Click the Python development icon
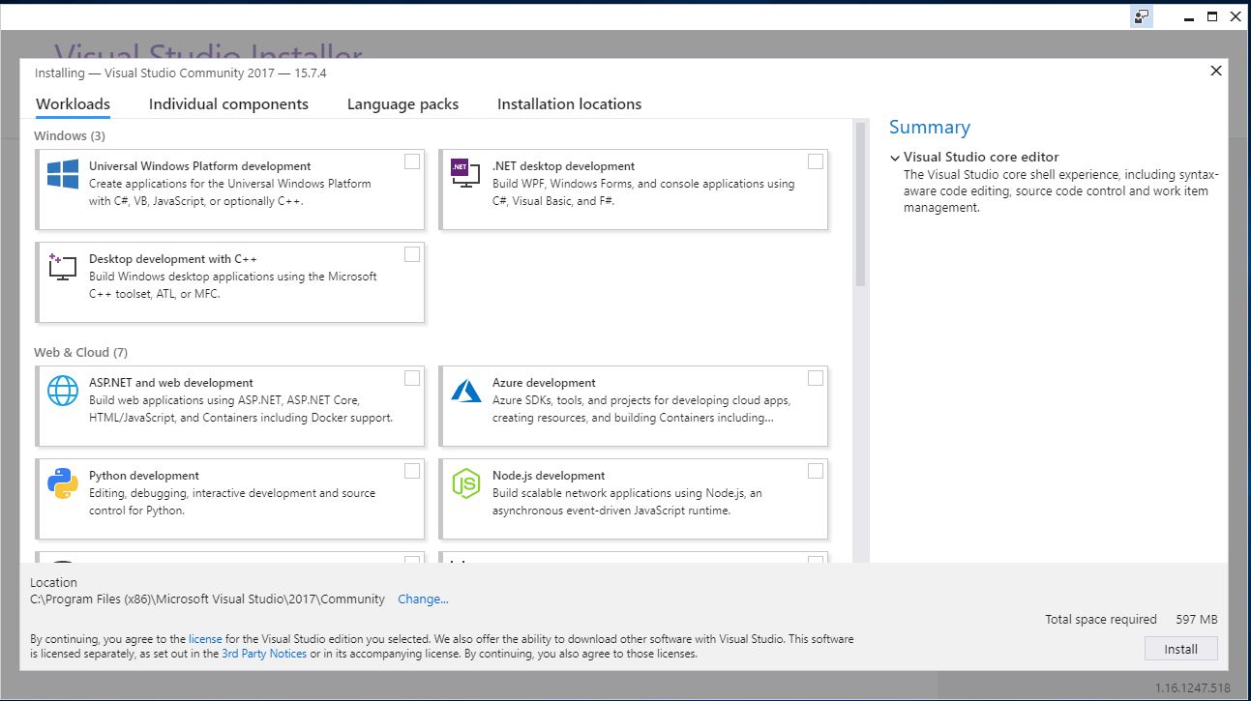The height and width of the screenshot is (701, 1251). (63, 482)
